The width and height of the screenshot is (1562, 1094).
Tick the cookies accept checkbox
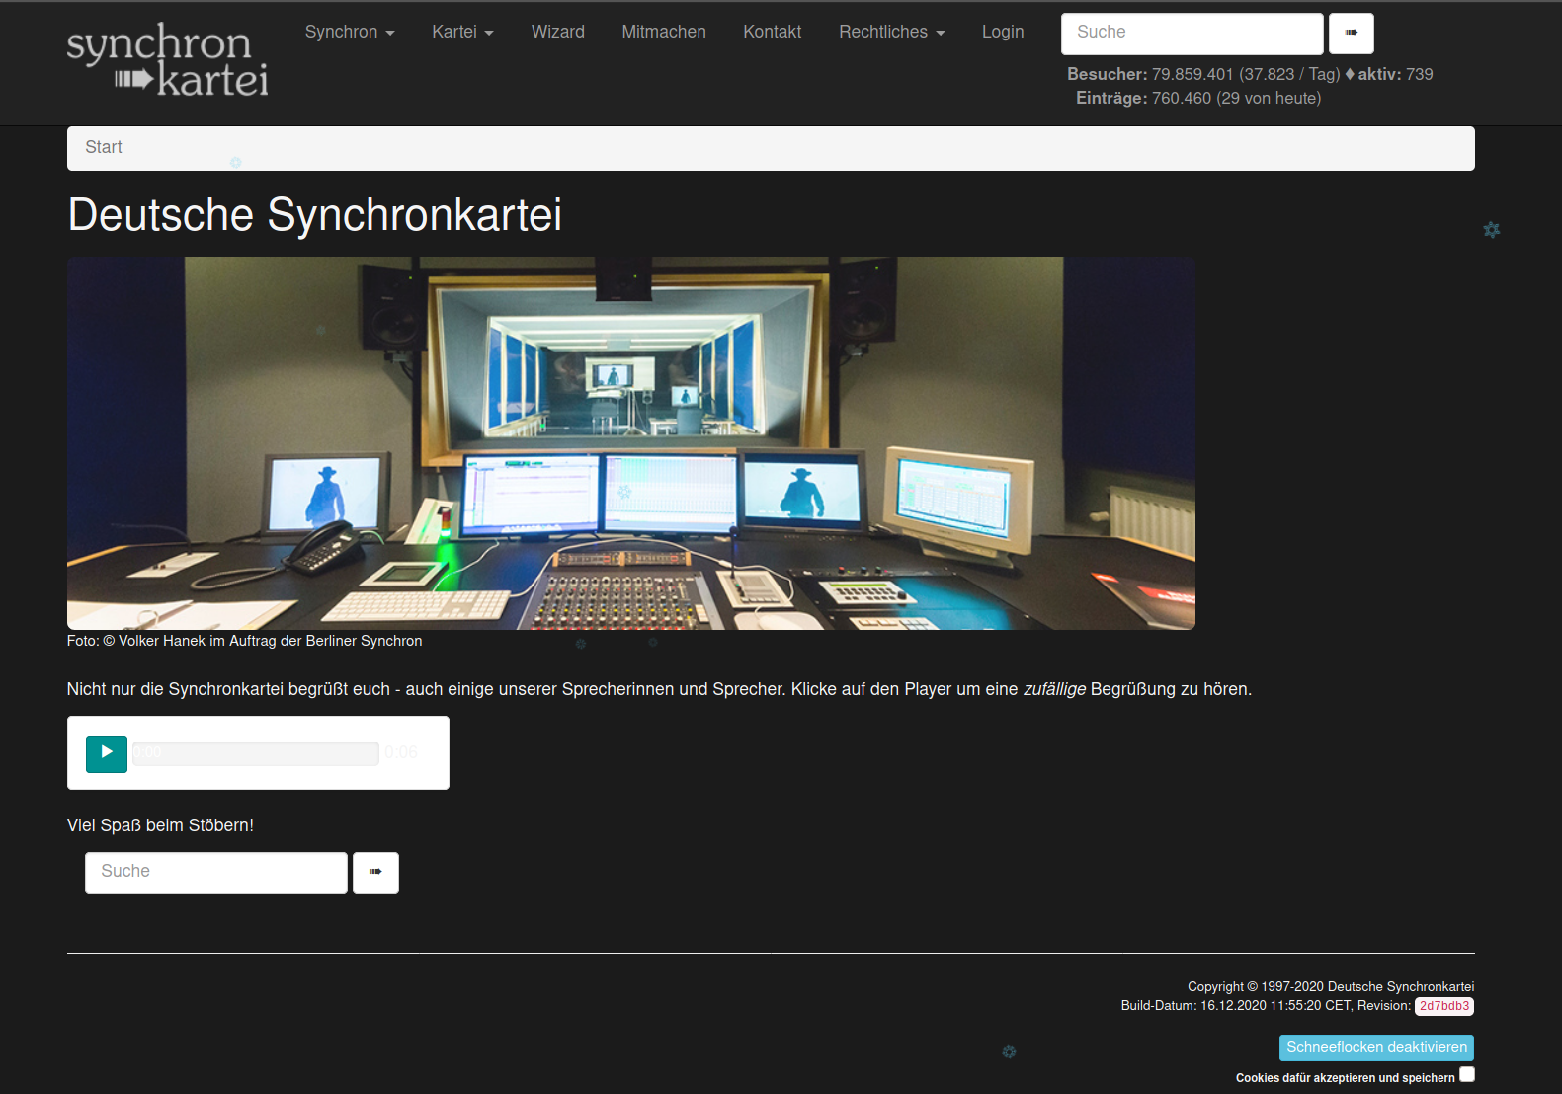click(1467, 1075)
